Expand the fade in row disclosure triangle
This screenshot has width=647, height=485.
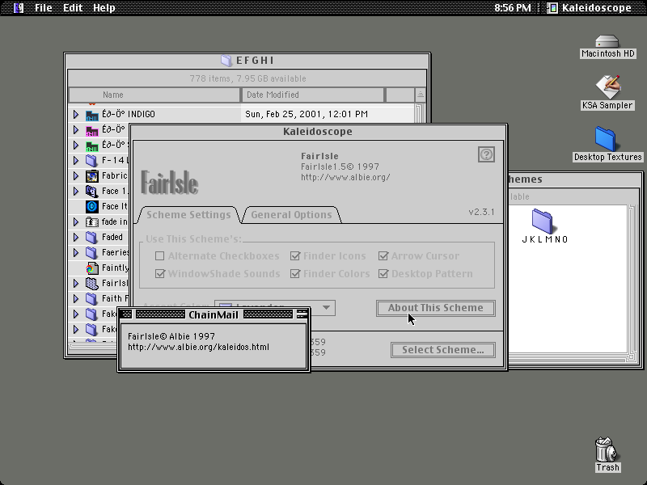(x=76, y=221)
